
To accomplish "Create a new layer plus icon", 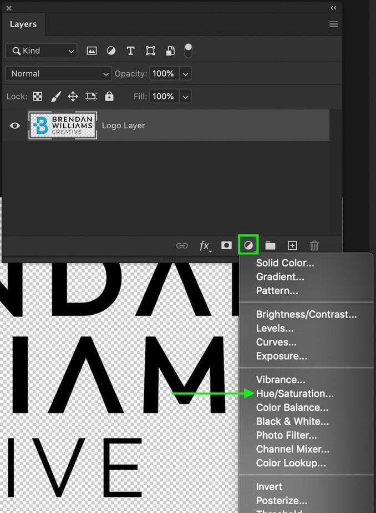I will coord(292,245).
